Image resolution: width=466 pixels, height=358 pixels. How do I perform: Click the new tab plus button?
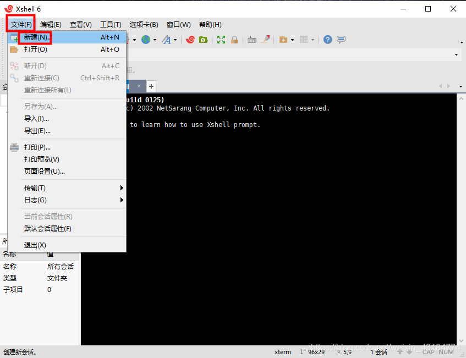[x=150, y=86]
